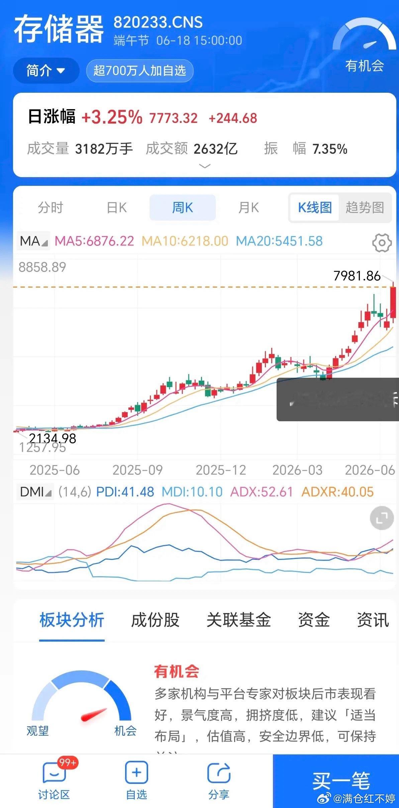Tap the +3.25% daily change value
This screenshot has width=399, height=808.
coord(112,117)
